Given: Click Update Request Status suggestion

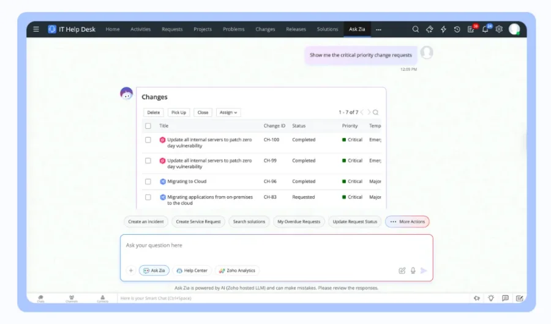Looking at the screenshot, I should (355, 221).
